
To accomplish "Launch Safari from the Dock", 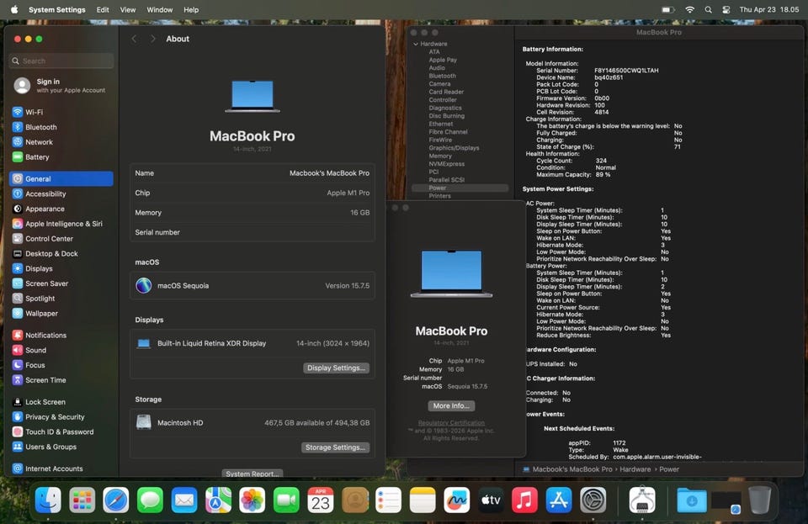I will (x=116, y=500).
